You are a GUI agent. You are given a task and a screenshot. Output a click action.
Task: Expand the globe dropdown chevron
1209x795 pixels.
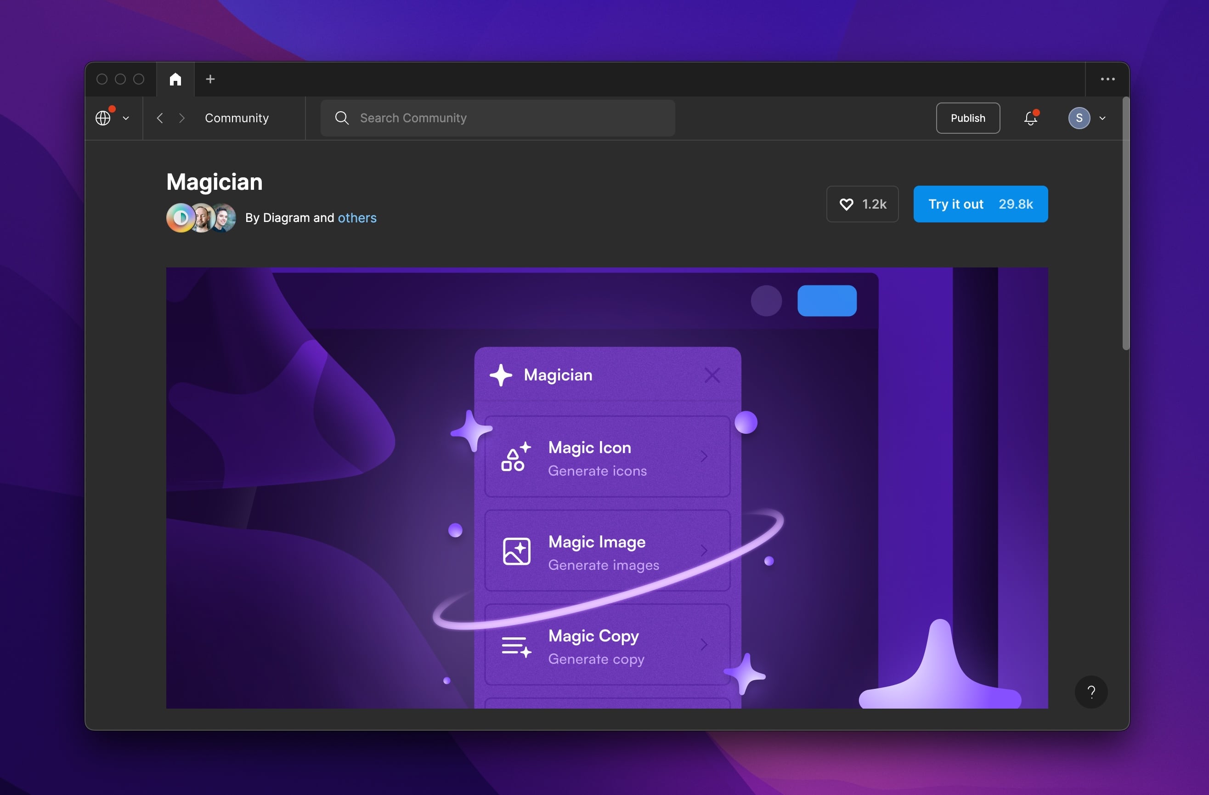[x=126, y=119]
